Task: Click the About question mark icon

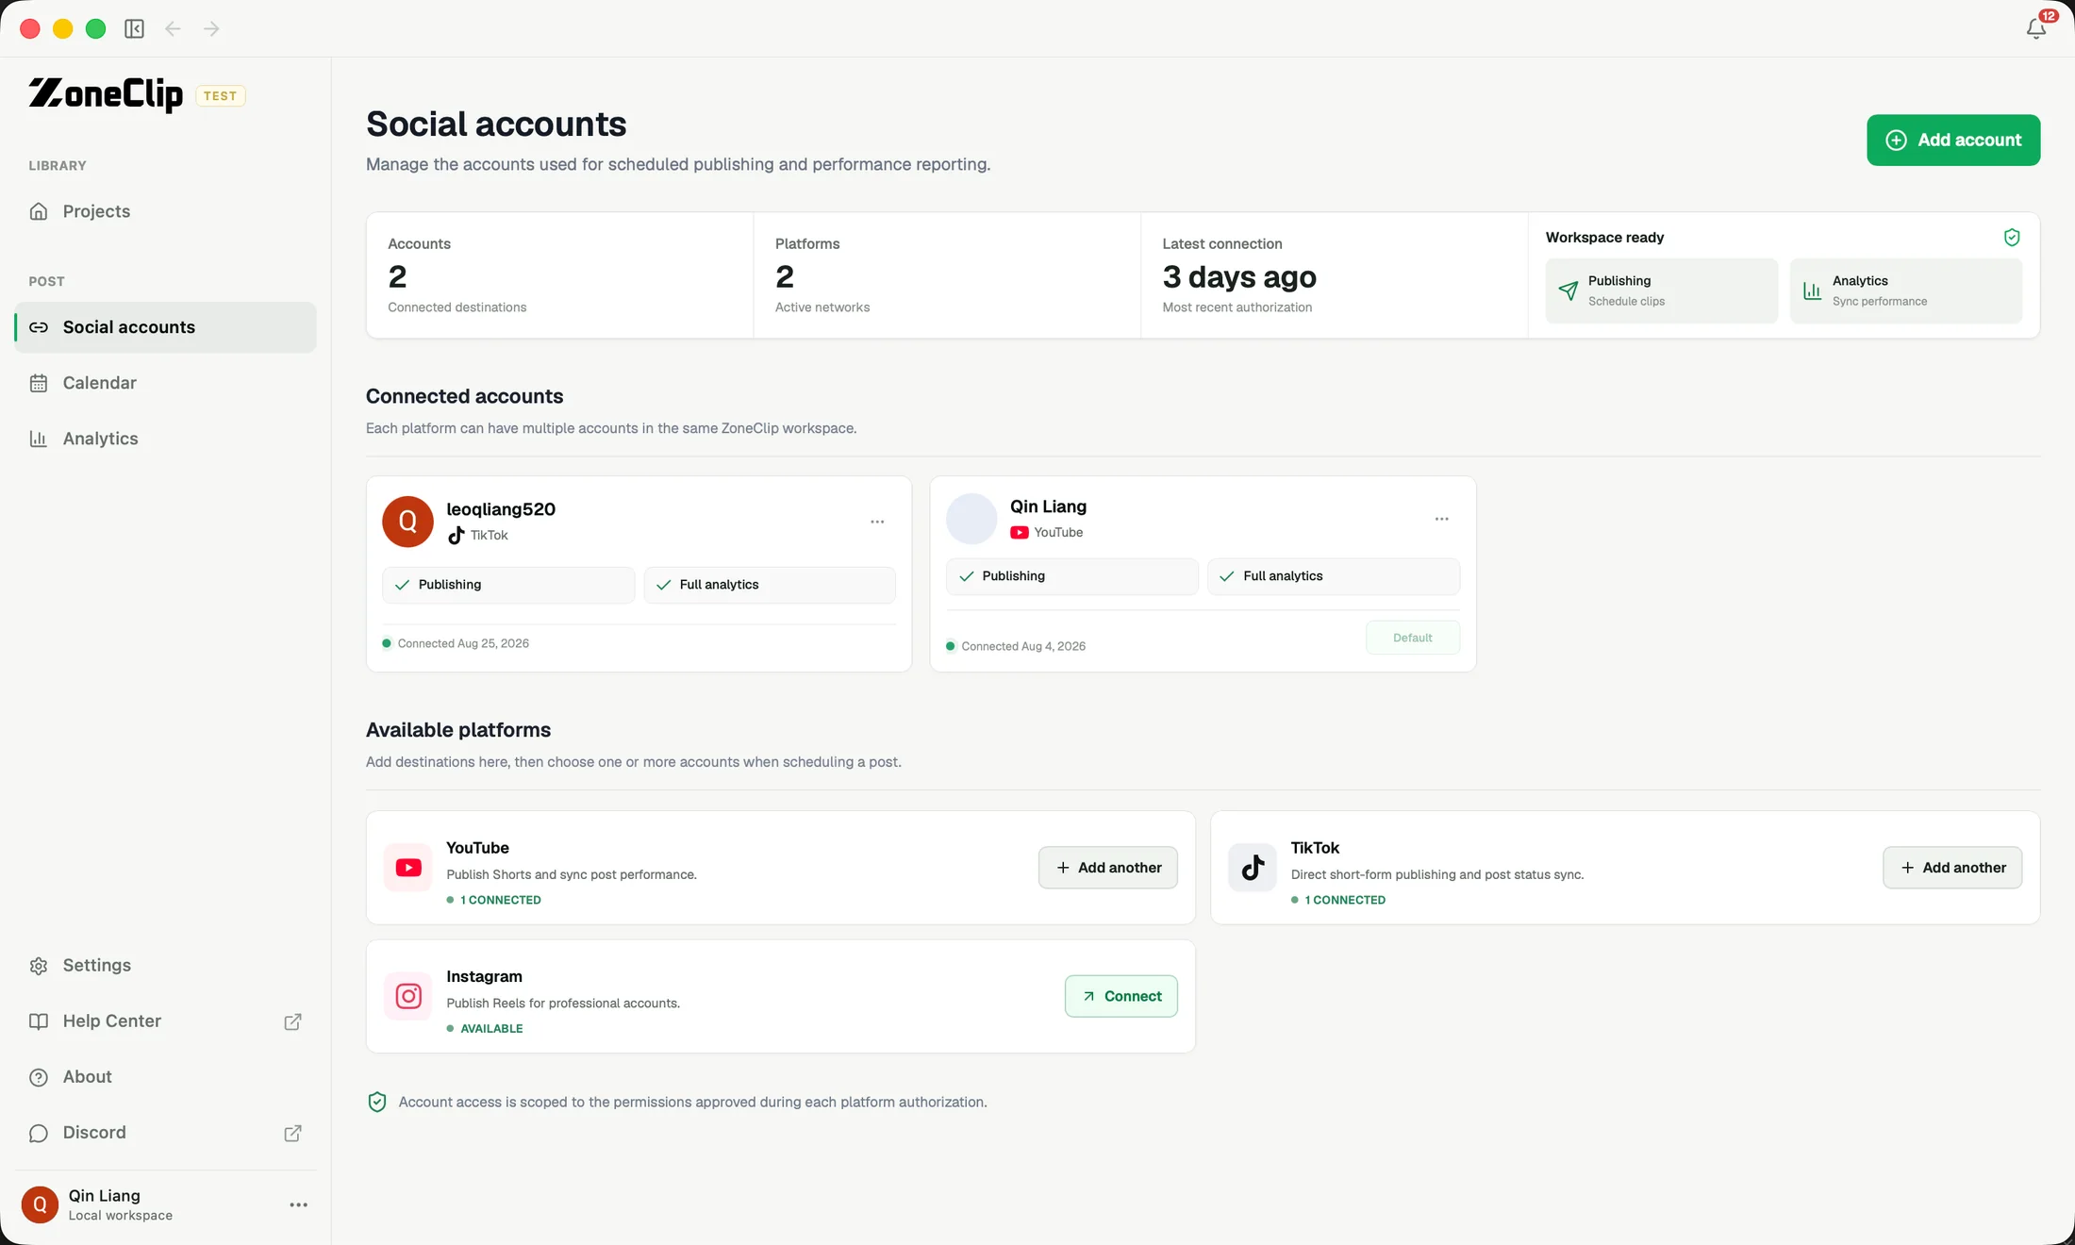Action: tap(39, 1077)
